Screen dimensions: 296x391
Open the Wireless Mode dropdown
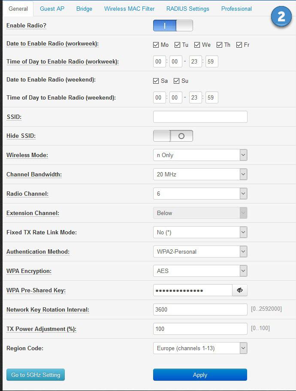click(200, 155)
